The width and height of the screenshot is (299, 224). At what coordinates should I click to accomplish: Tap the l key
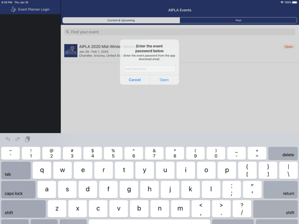[211, 189]
